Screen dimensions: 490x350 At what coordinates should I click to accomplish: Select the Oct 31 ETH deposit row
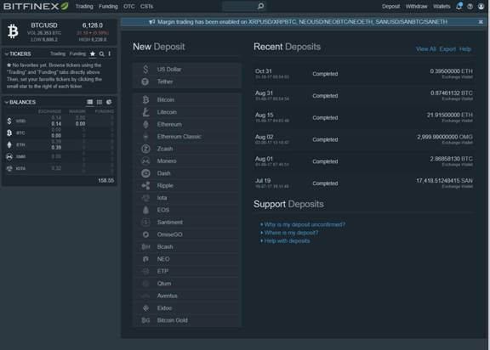pos(364,74)
